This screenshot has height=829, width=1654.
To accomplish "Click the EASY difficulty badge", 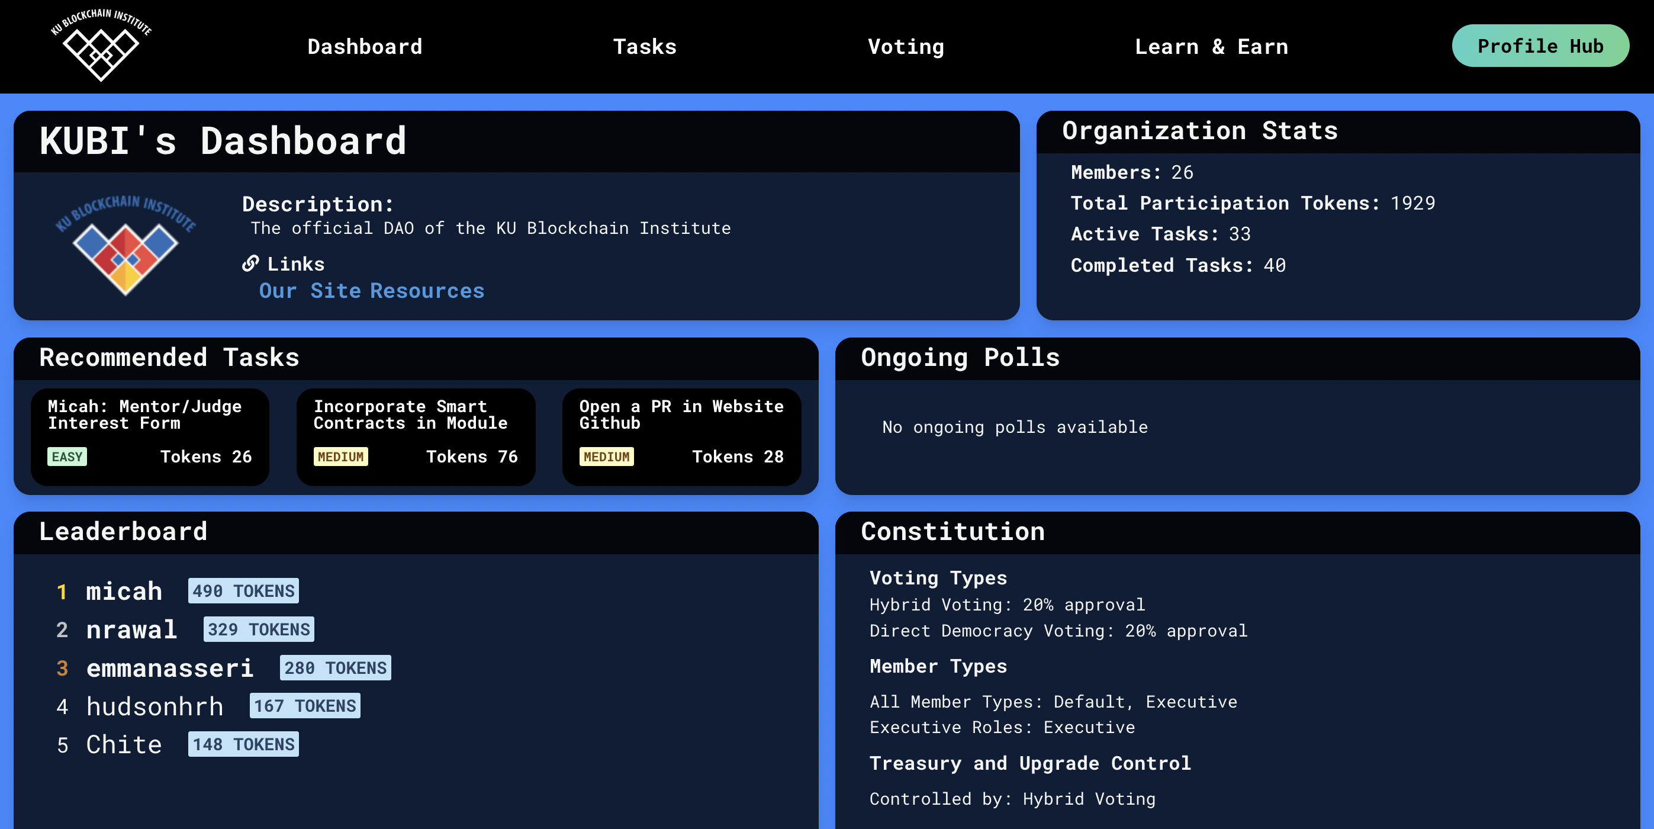I will (67, 457).
